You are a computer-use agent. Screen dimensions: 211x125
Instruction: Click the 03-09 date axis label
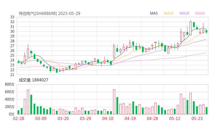tap(41, 118)
